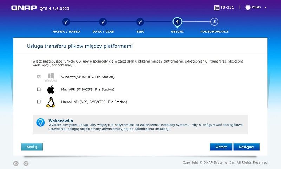The height and width of the screenshot is (169, 281).
Task: Select current step 4 Usługi
Action: pyautogui.click(x=177, y=22)
